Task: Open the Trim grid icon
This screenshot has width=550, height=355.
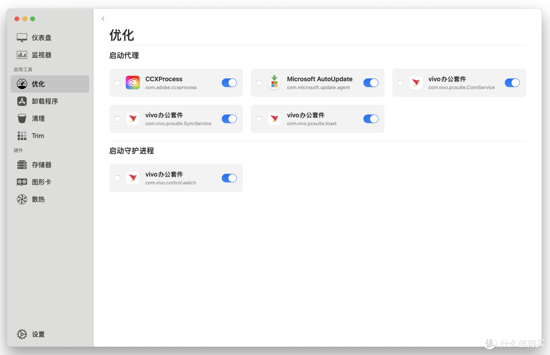Action: coord(22,136)
